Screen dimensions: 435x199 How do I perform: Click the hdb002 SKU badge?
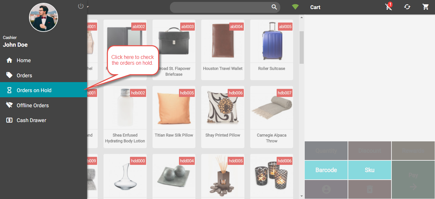tap(138, 93)
